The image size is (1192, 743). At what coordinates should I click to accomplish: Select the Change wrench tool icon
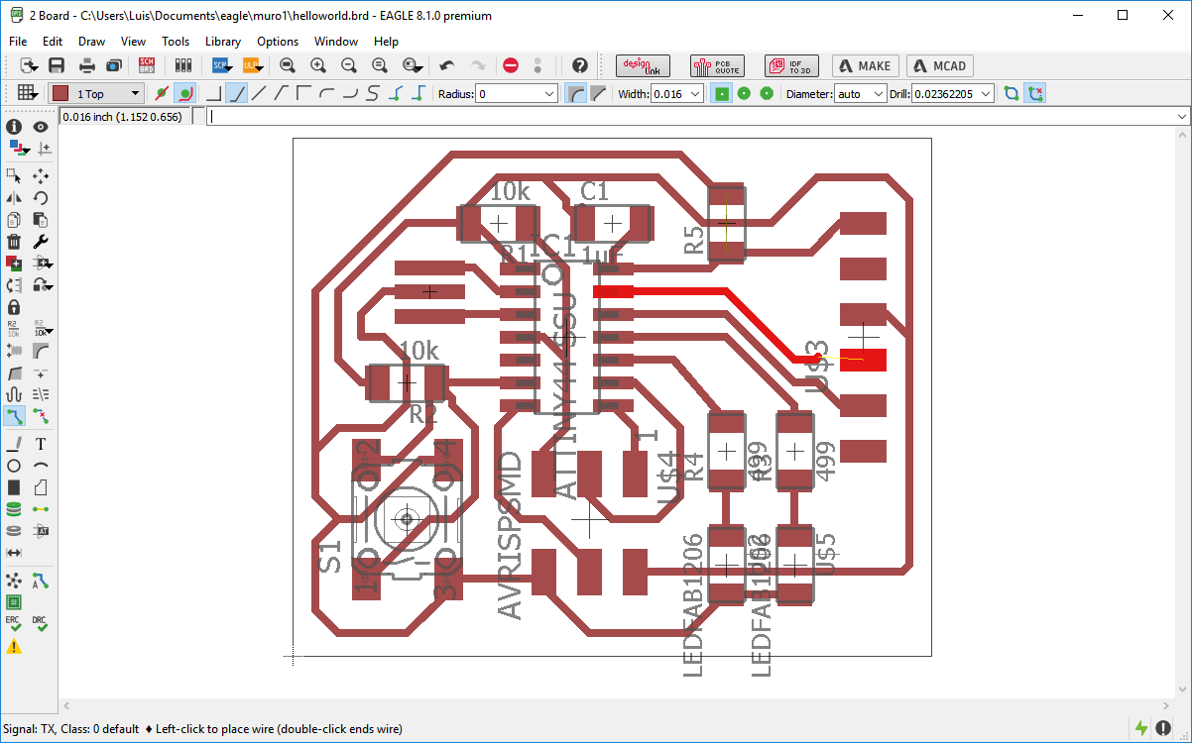(x=41, y=242)
